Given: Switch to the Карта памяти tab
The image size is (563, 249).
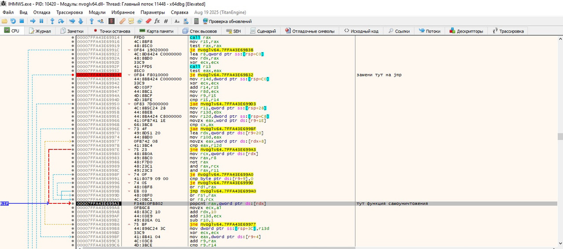Looking at the screenshot, I should pos(156,31).
